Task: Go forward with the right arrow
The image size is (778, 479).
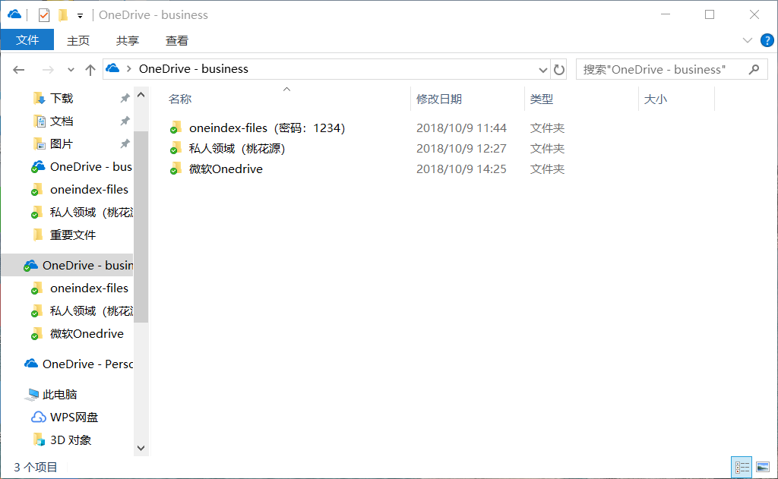Action: (48, 70)
